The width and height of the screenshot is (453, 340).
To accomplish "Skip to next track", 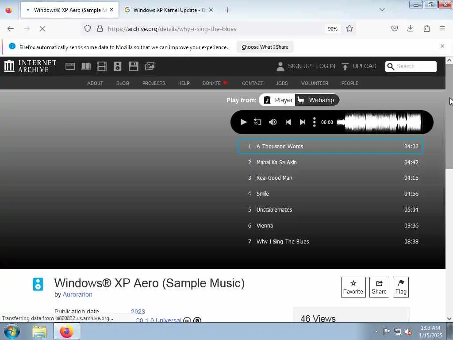I will (x=303, y=122).
